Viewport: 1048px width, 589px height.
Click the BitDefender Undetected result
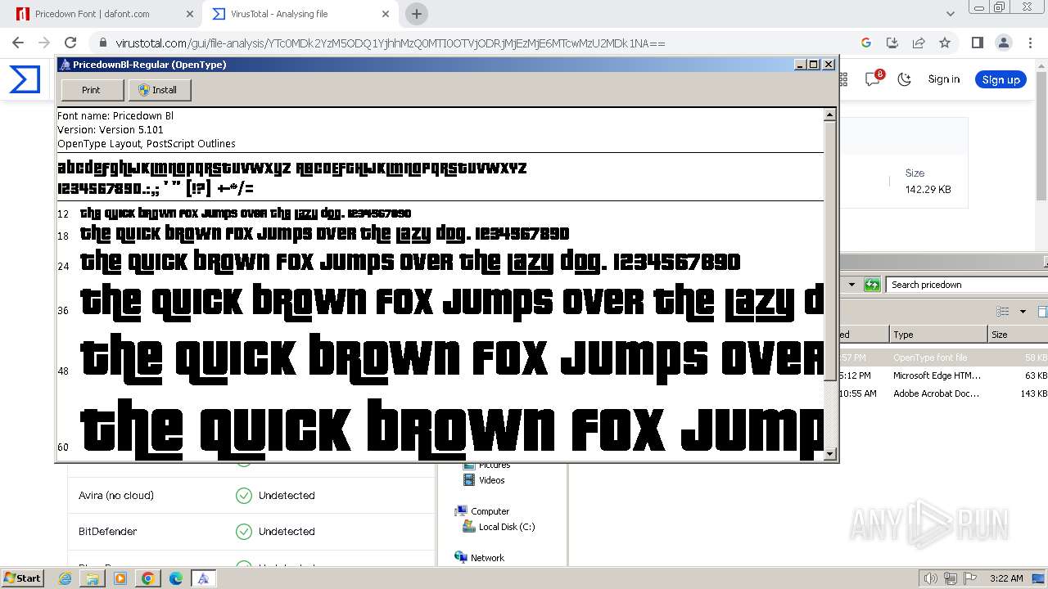[x=251, y=532]
